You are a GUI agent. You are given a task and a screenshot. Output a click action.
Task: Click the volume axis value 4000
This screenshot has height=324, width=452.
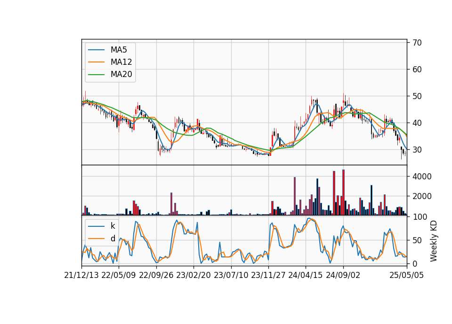(x=422, y=176)
